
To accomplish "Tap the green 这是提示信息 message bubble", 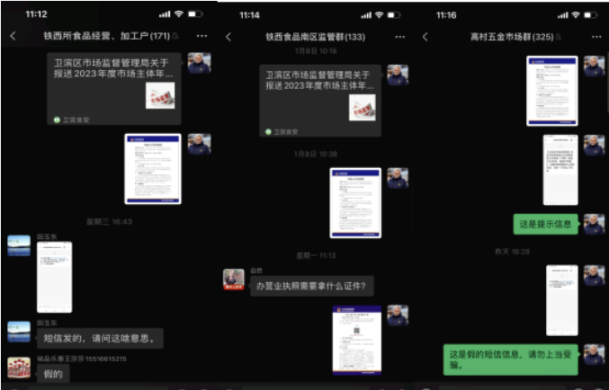I will click(545, 224).
